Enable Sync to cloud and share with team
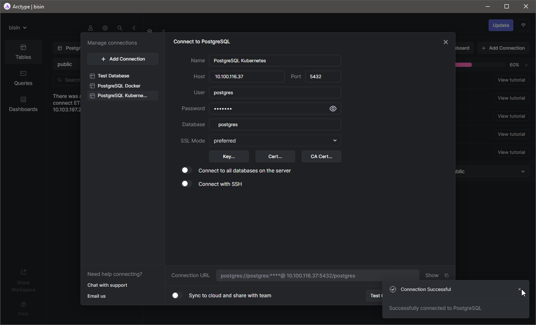 (x=175, y=295)
